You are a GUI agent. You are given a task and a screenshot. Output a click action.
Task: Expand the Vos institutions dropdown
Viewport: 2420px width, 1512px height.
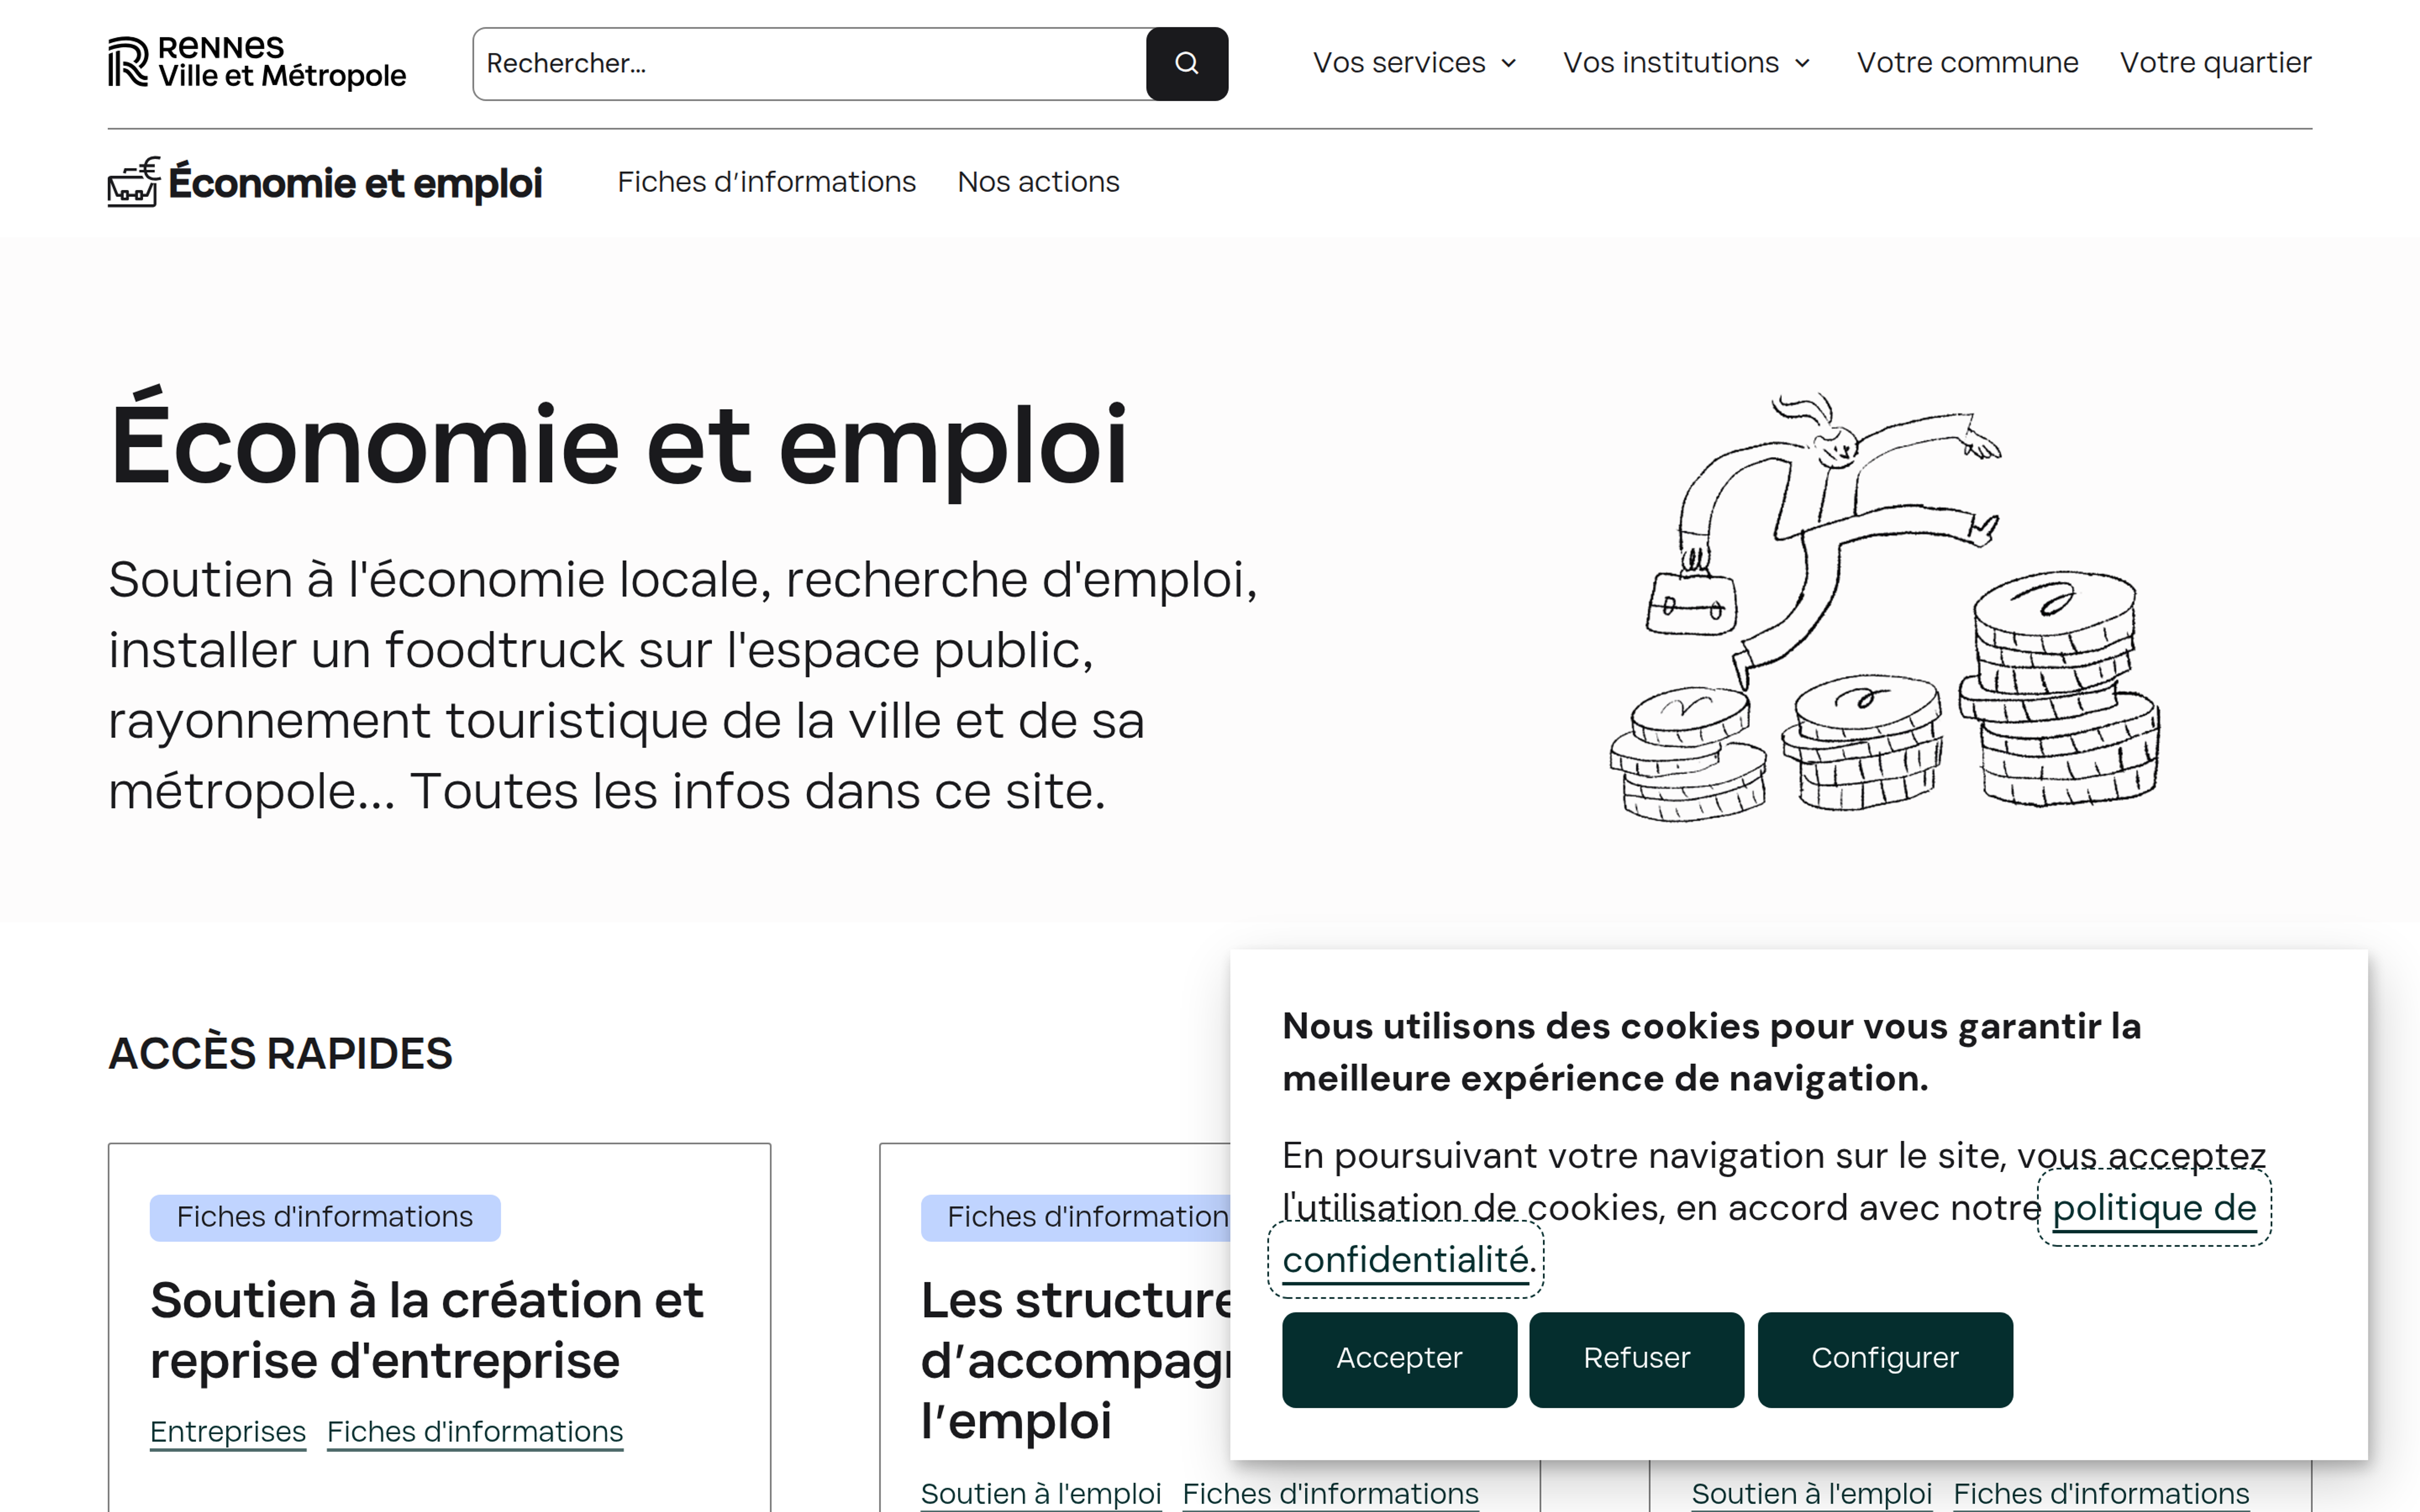click(x=1686, y=63)
